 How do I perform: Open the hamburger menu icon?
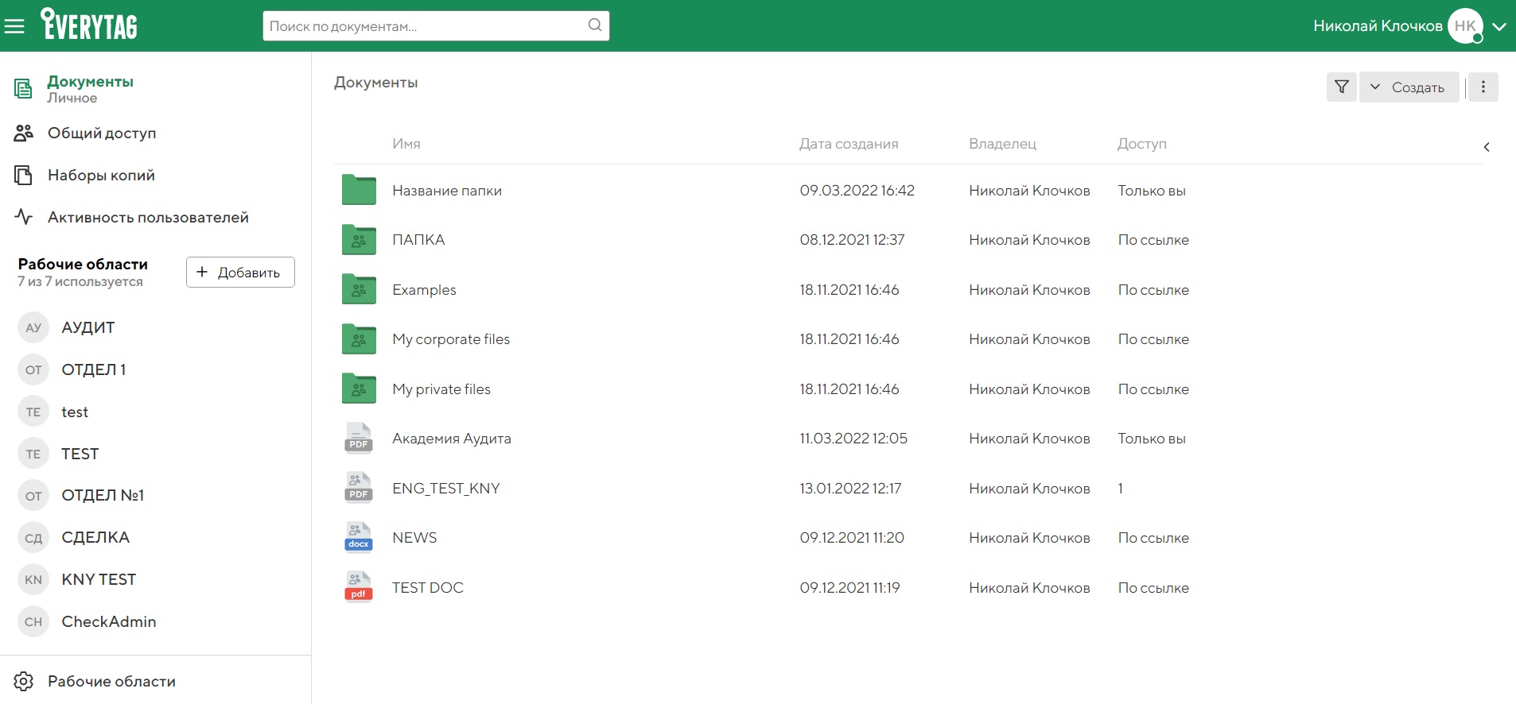point(14,26)
